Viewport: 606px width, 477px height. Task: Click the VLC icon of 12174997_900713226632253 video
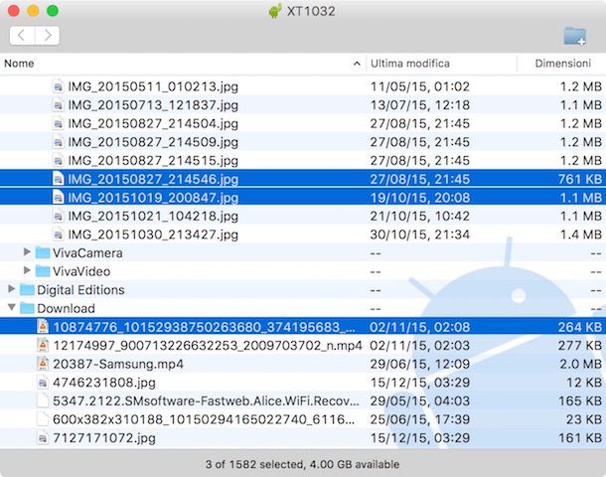pos(43,345)
